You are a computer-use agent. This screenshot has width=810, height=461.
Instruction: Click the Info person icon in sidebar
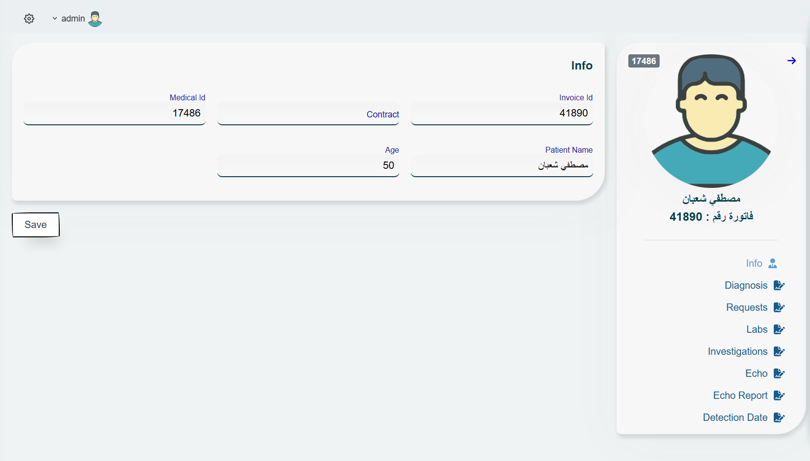773,263
